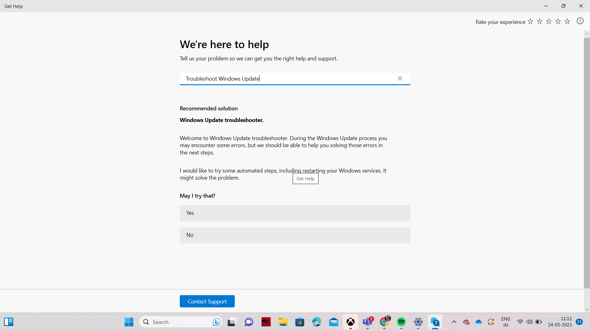Image resolution: width=590 pixels, height=331 pixels.
Task: Launch Microsoft Store from taskbar
Action: pos(300,322)
